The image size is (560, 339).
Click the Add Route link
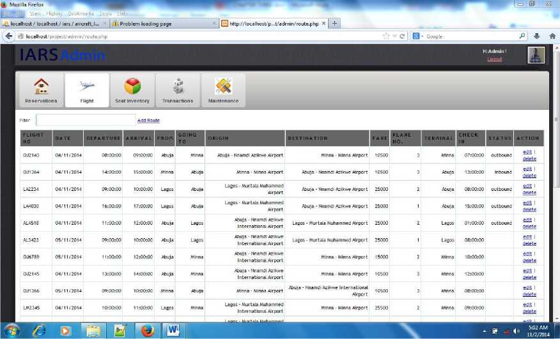coord(148,120)
